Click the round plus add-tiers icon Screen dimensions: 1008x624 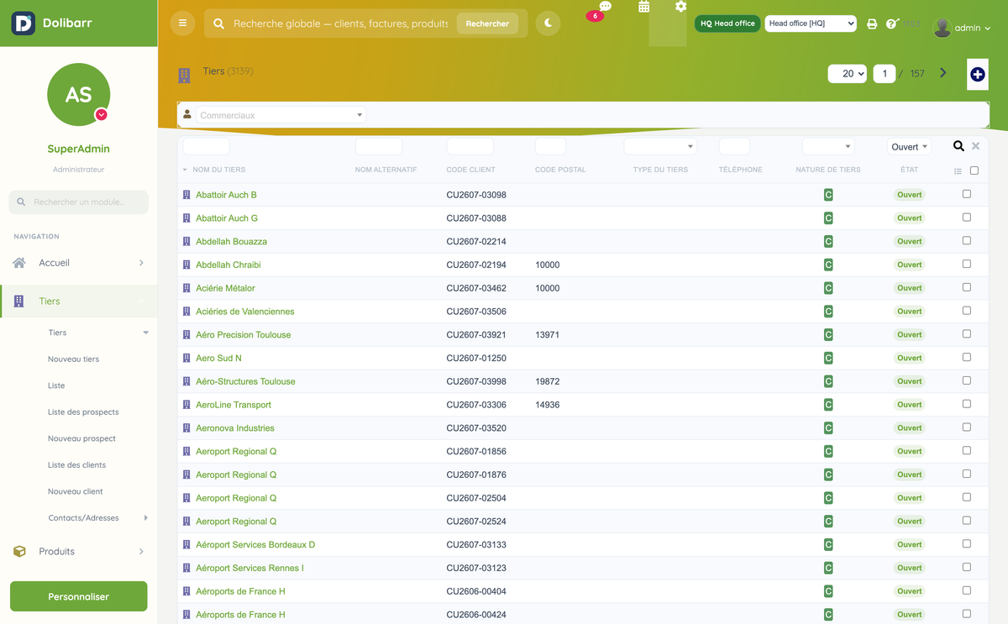point(978,75)
